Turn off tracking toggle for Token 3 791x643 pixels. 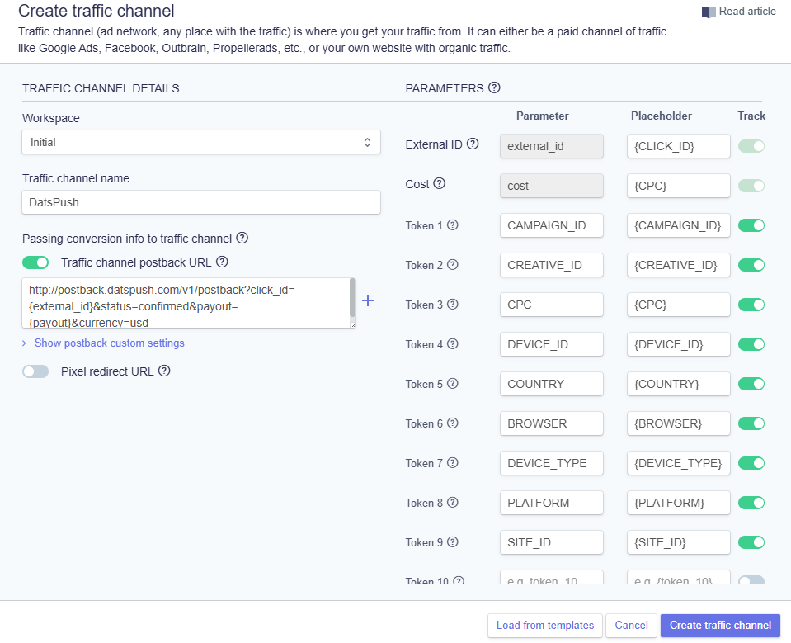[751, 305]
